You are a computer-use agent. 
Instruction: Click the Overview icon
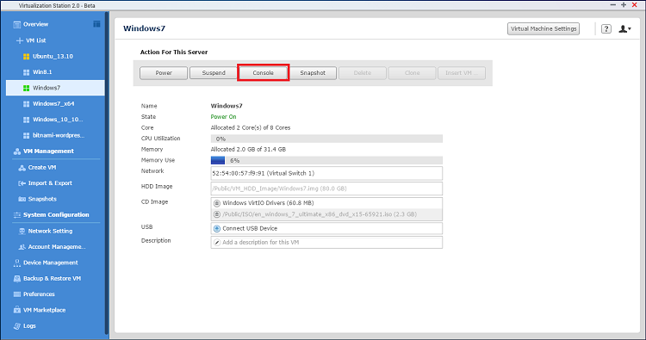pos(17,25)
